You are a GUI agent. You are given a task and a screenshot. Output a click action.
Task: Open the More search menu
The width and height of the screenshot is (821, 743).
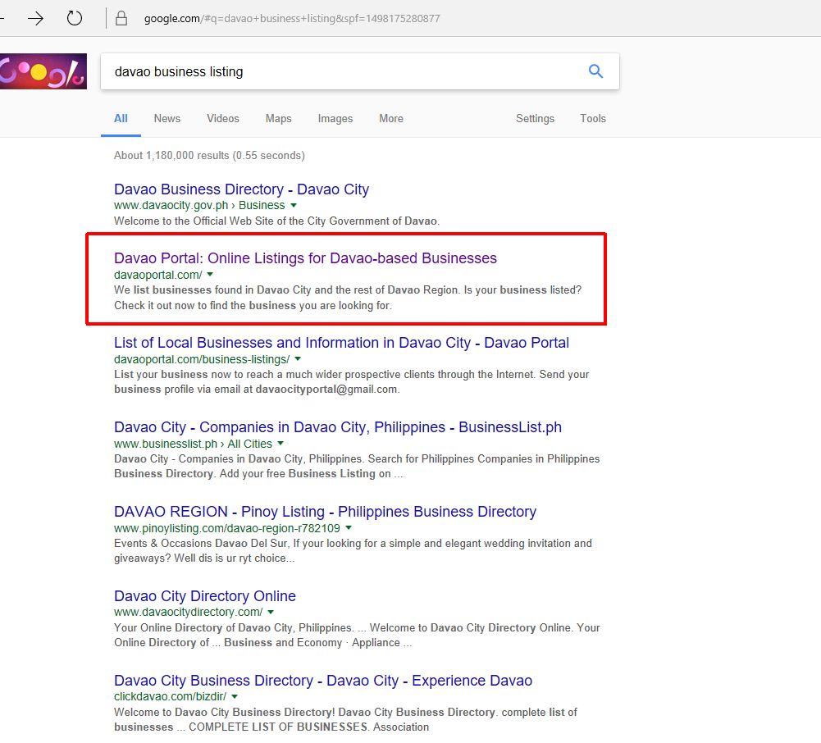[391, 118]
